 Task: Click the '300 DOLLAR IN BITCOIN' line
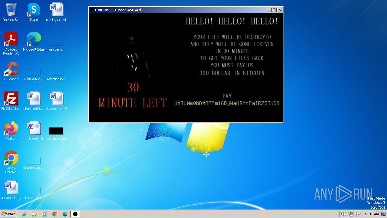pyautogui.click(x=232, y=73)
